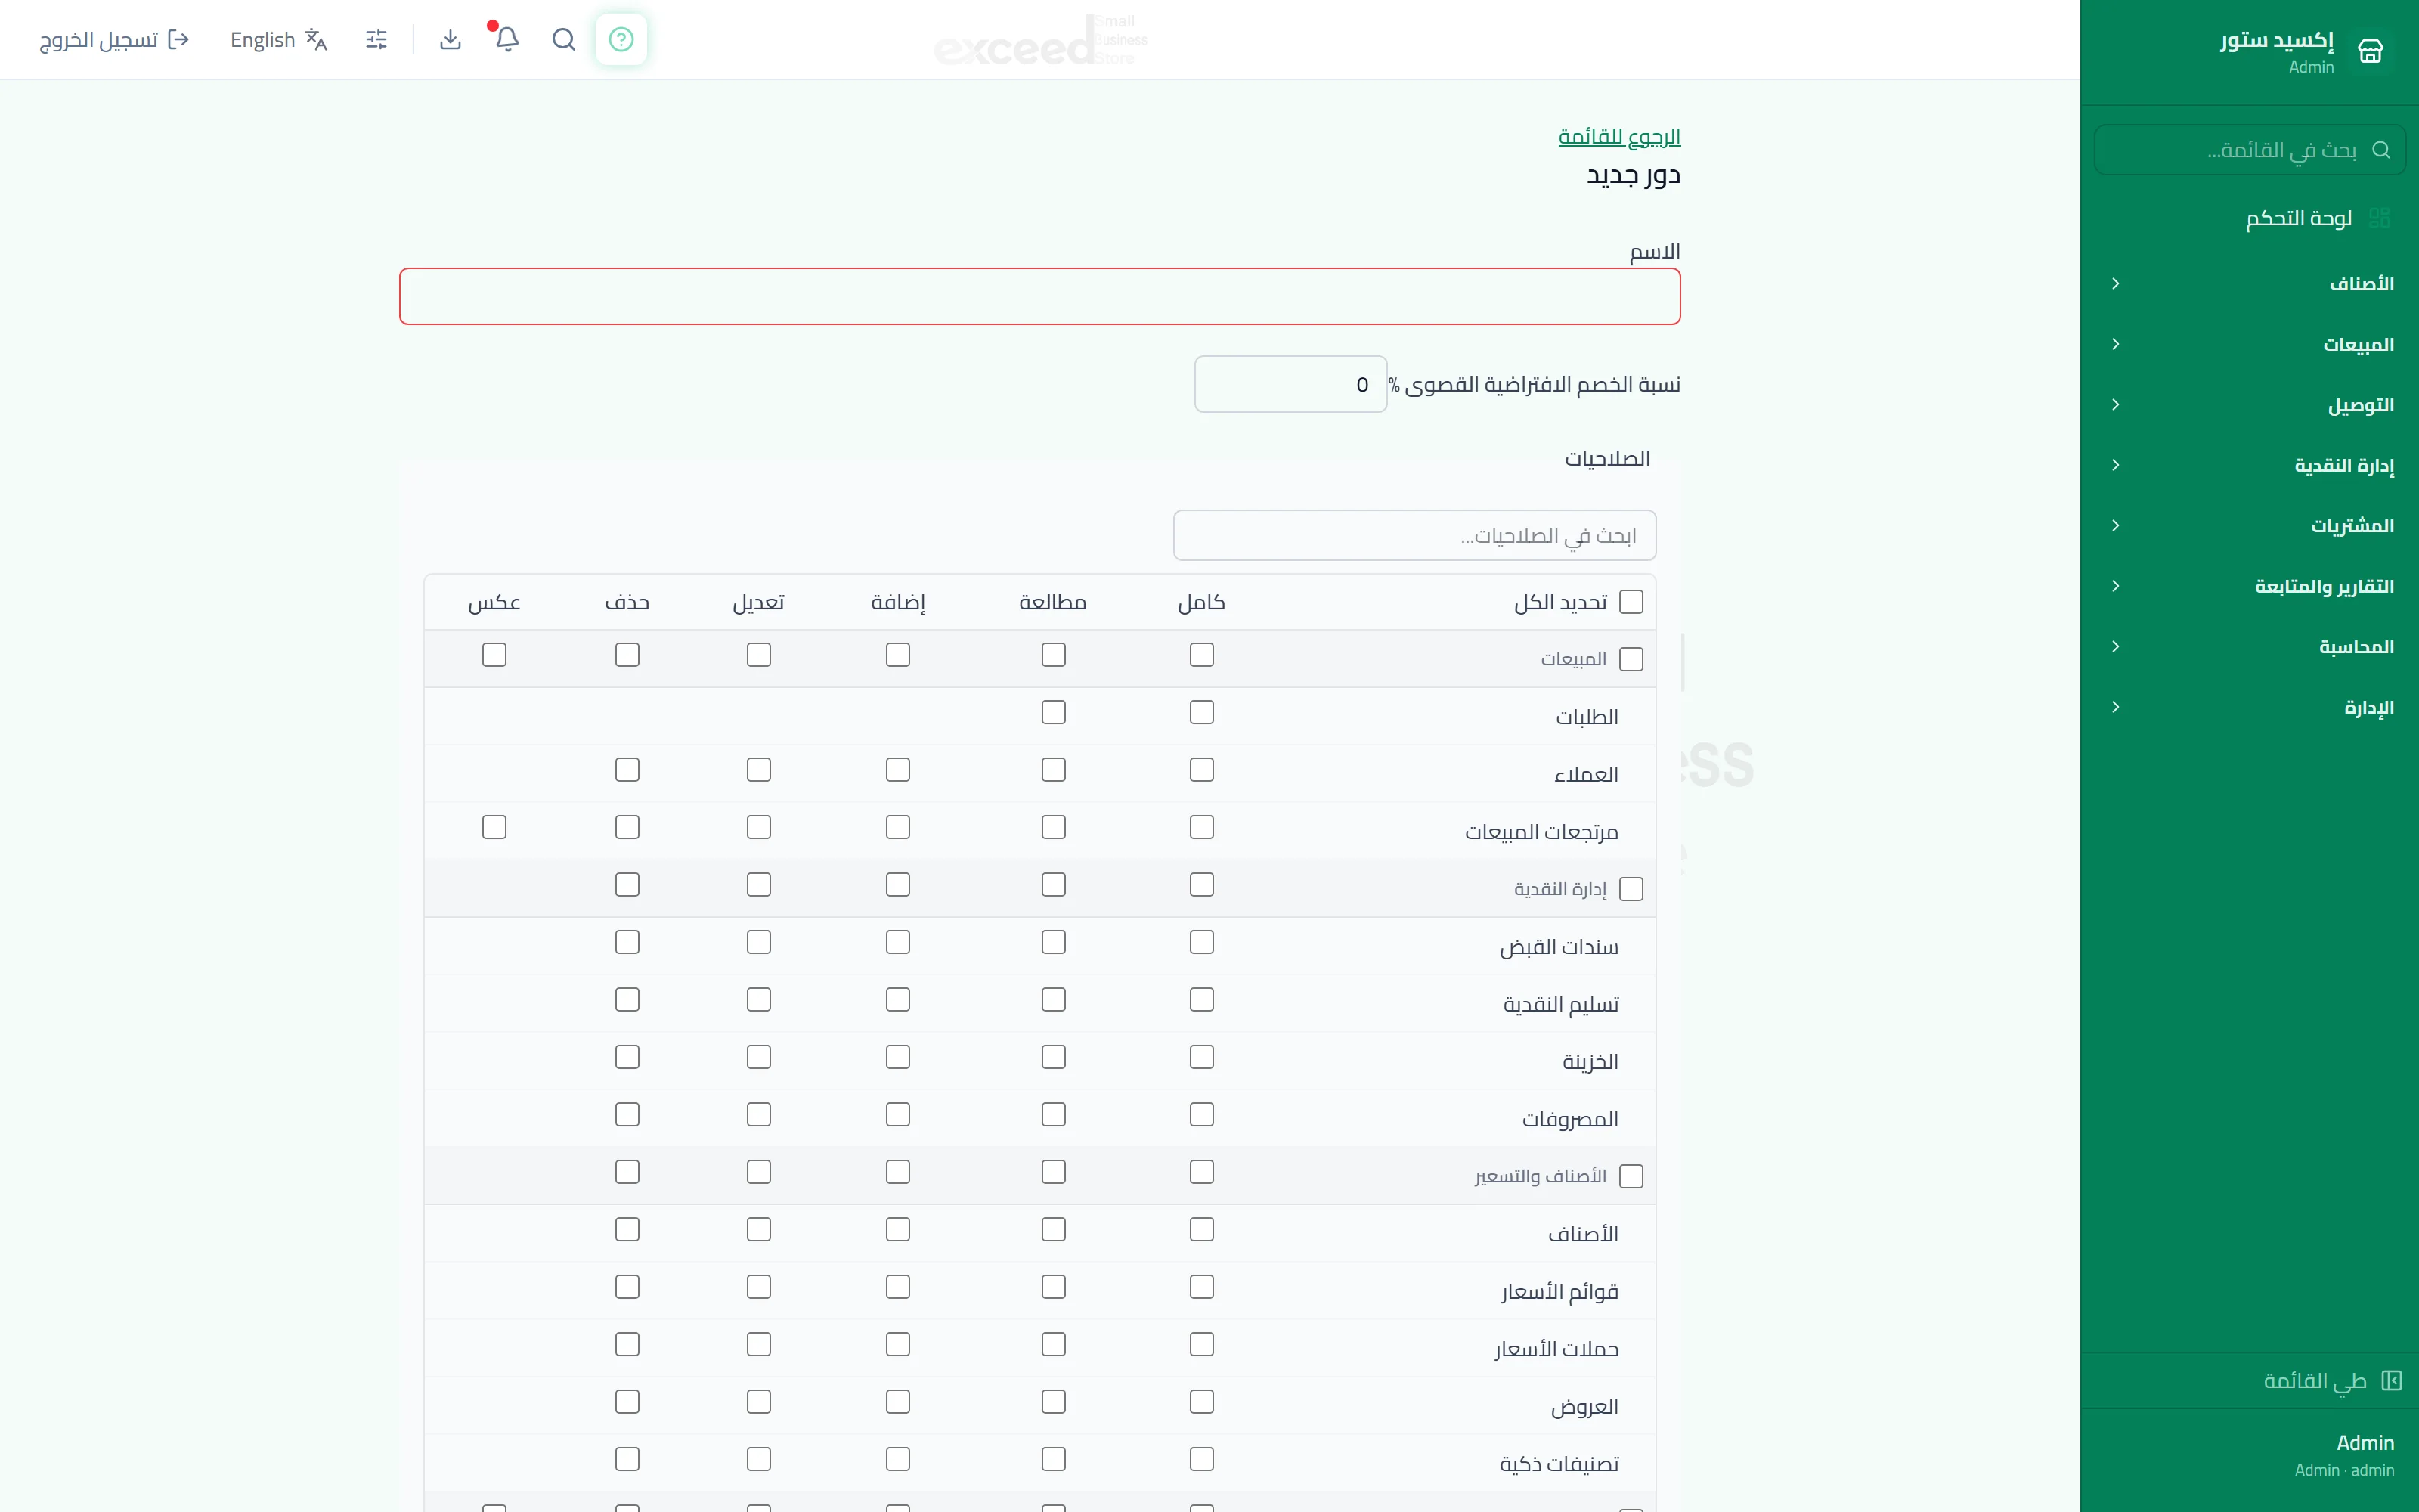The width and height of the screenshot is (2419, 1512).
Task: Tick إضافة checkbox for الأصناف row
Action: point(897,1229)
